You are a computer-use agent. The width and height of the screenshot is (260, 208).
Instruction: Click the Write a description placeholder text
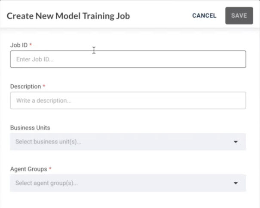point(43,100)
